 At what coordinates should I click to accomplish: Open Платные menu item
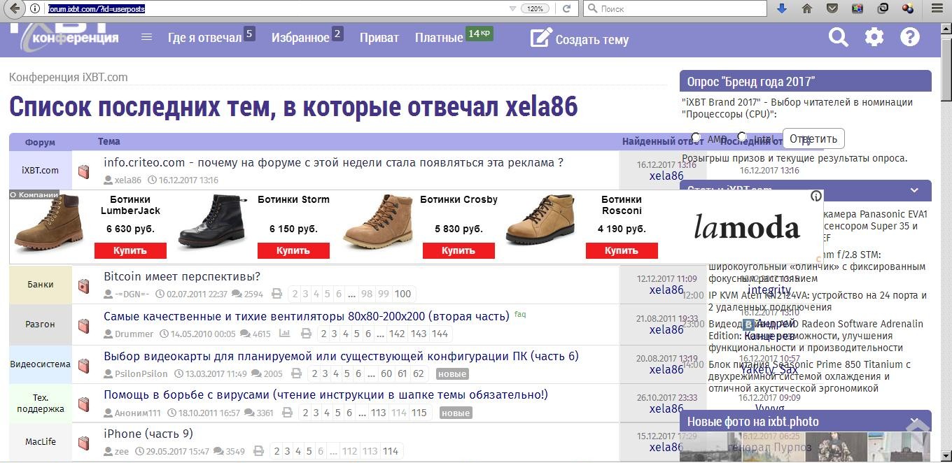click(x=439, y=38)
